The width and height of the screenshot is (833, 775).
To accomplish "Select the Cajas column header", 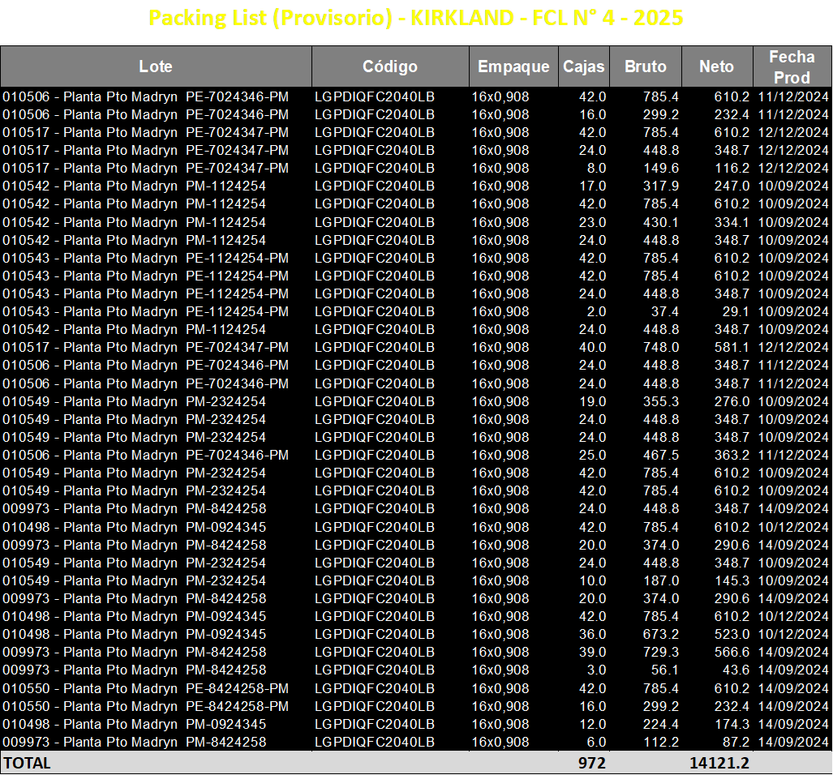I will [x=583, y=66].
